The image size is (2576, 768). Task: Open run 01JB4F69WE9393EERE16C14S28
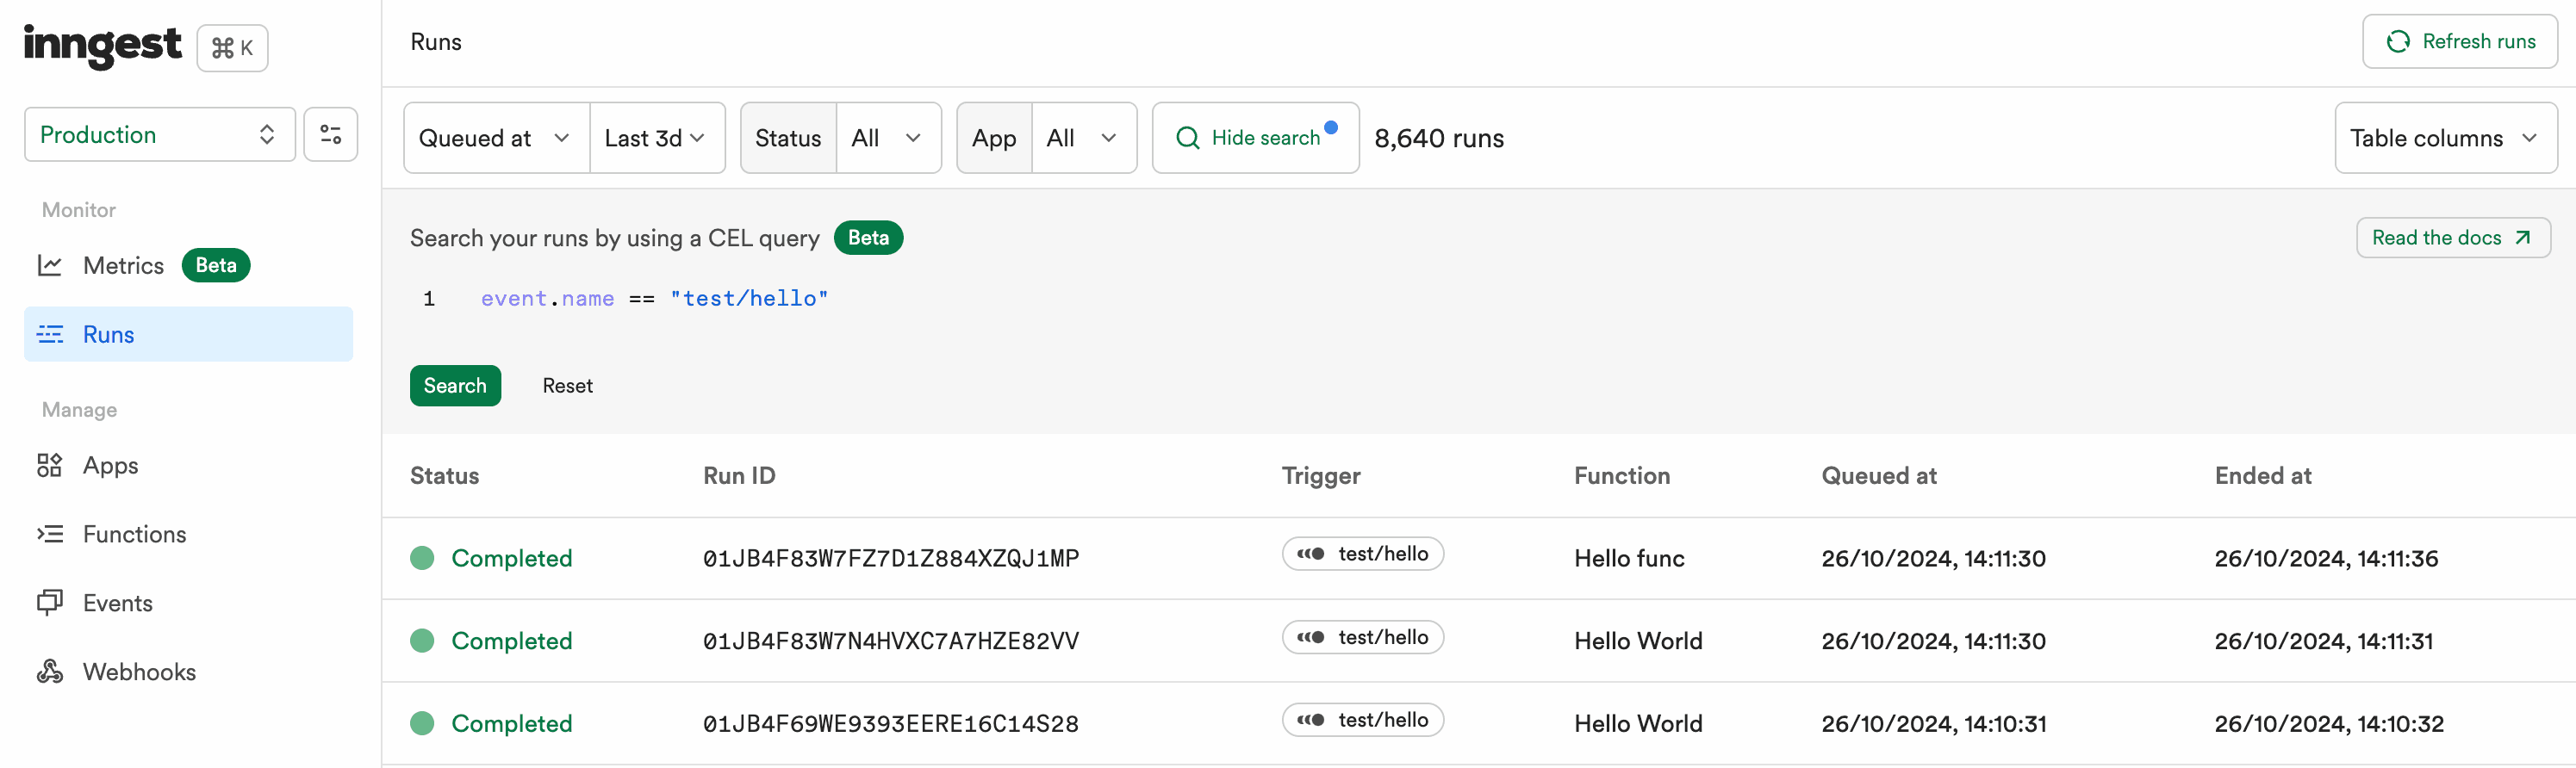click(x=891, y=724)
